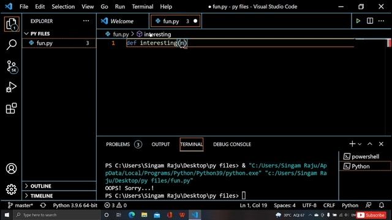Open Mail app from the taskbar
The image size is (392, 220).
click(x=157, y=215)
